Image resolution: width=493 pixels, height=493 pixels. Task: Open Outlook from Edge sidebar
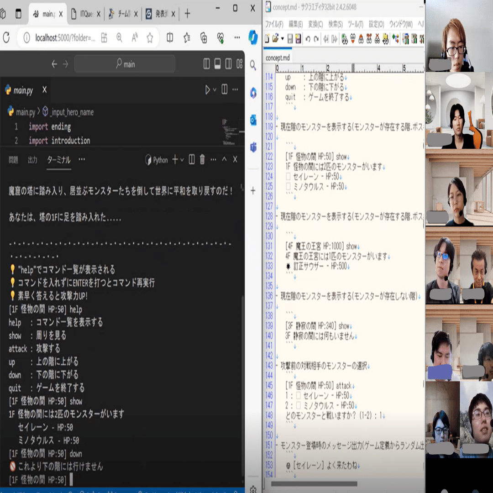click(253, 120)
